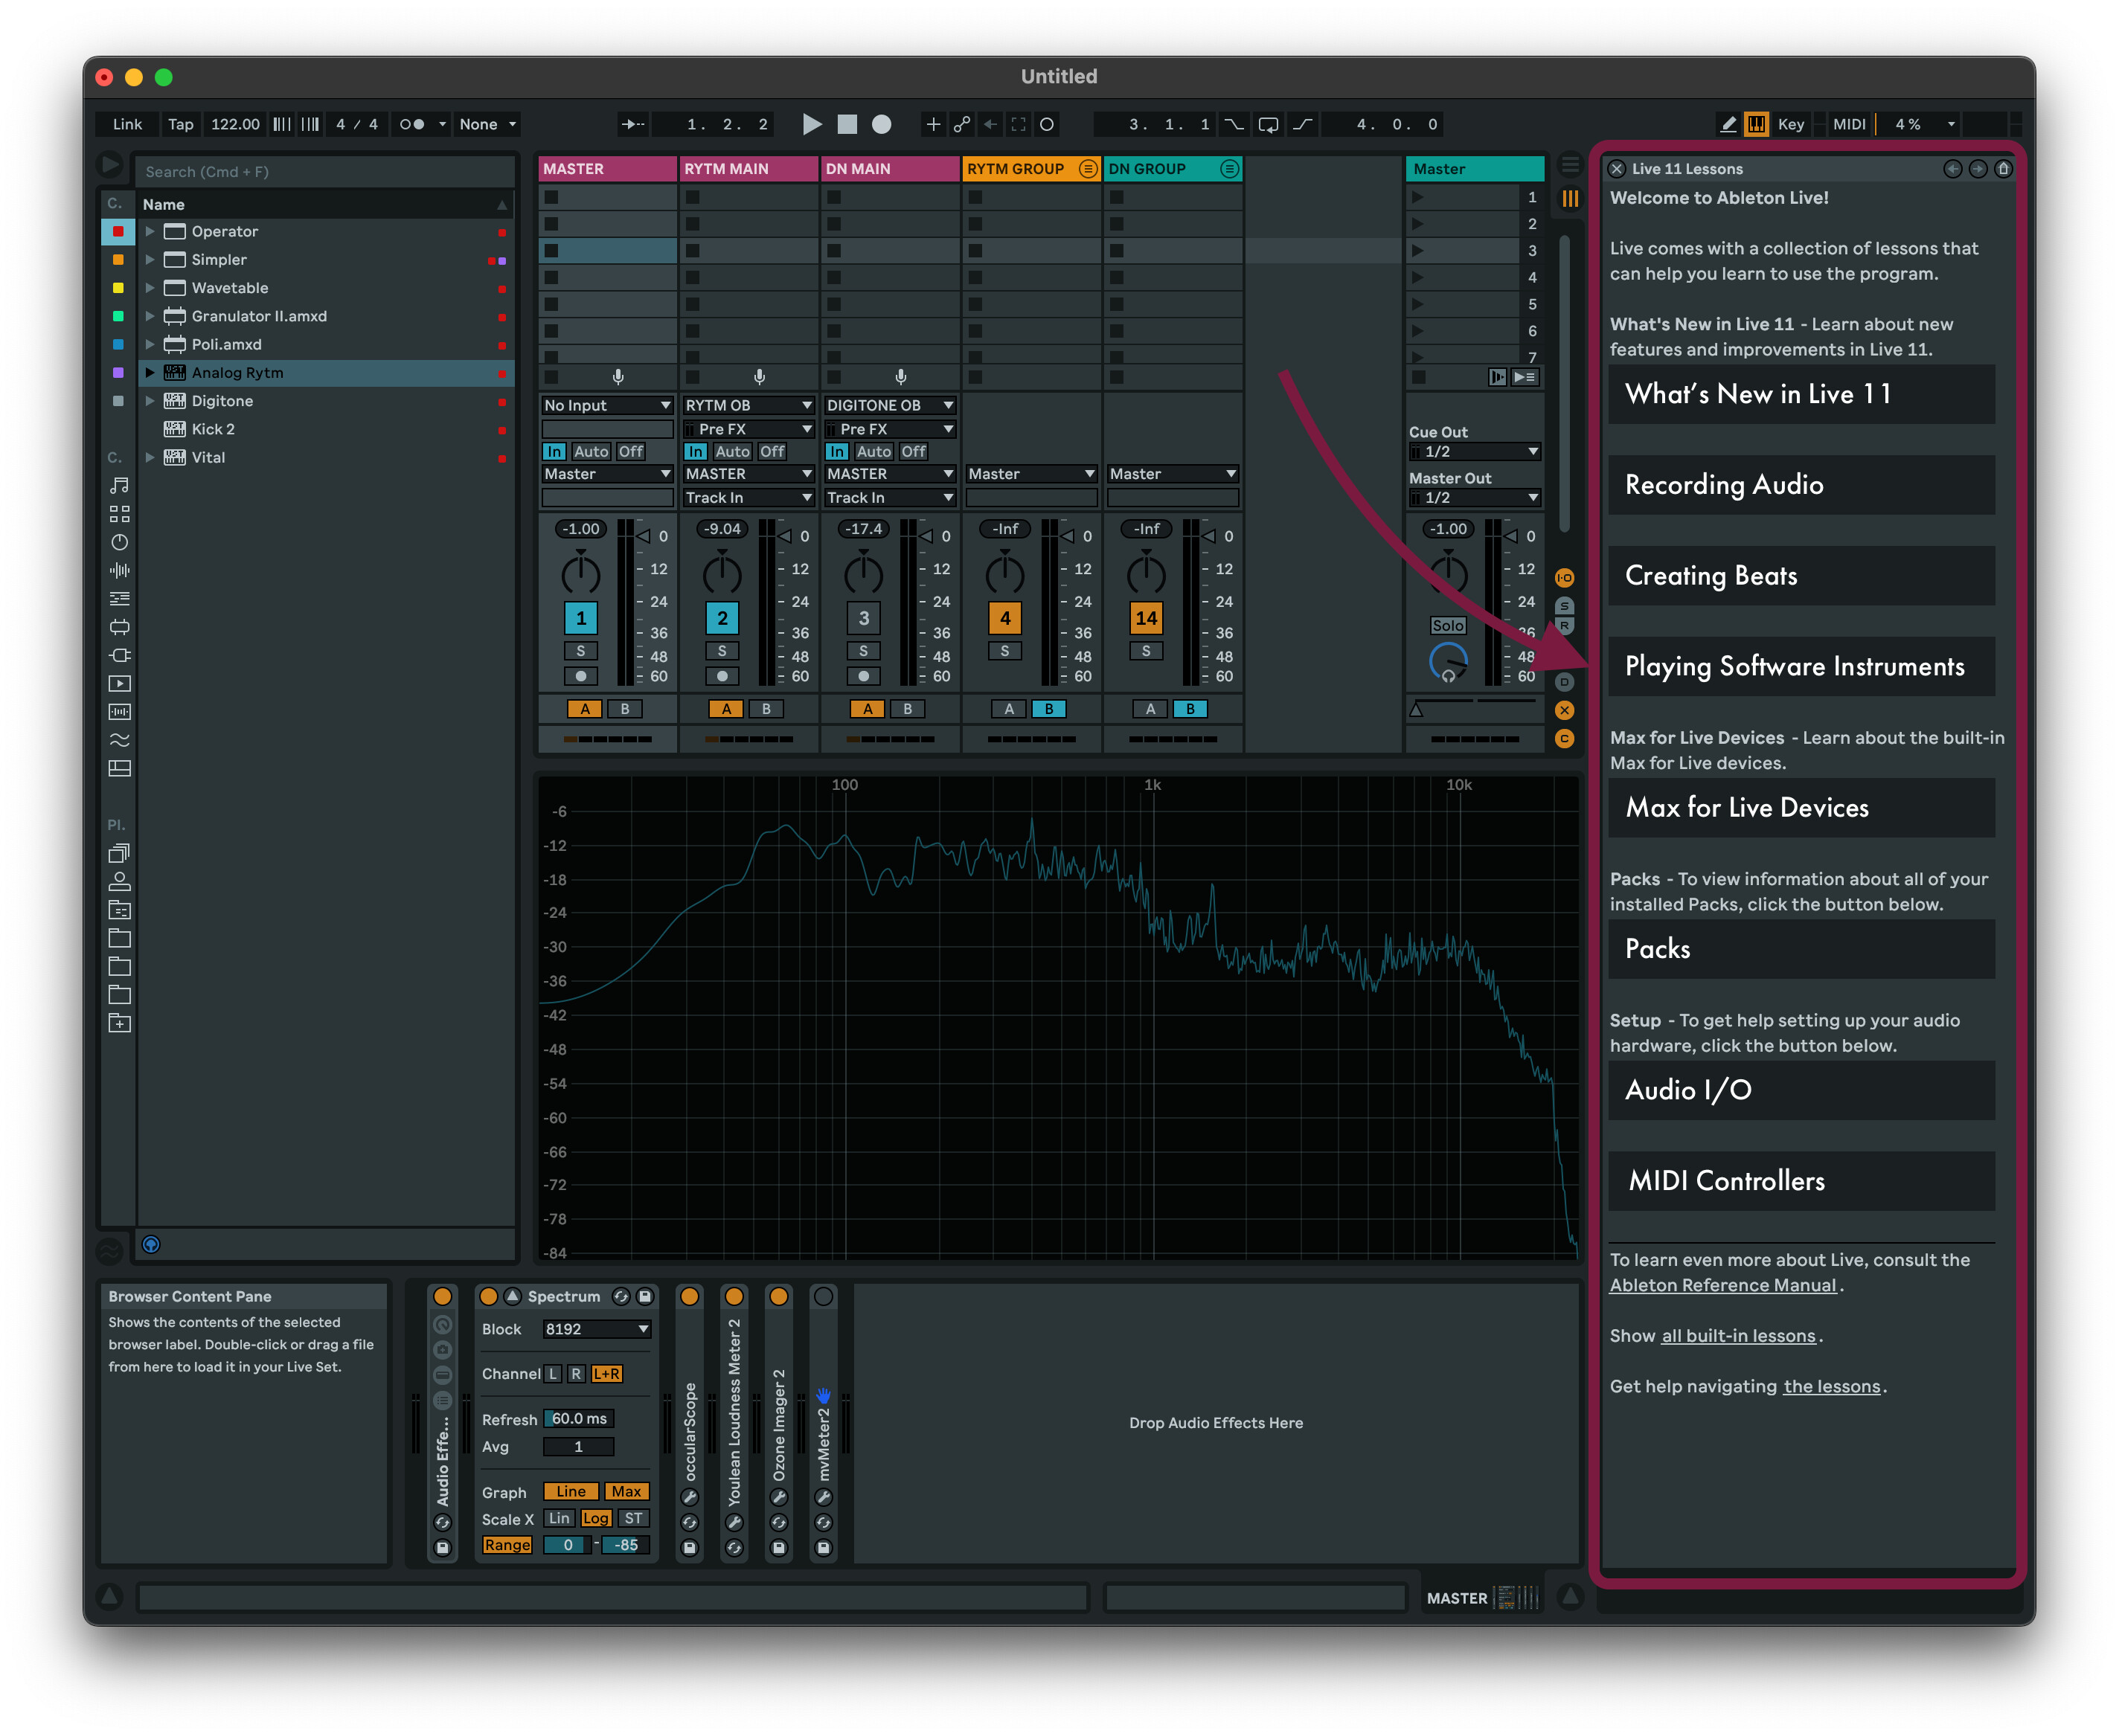Open MIDI Effects icon in sidebar
This screenshot has width=2119, height=1736.
[x=119, y=599]
